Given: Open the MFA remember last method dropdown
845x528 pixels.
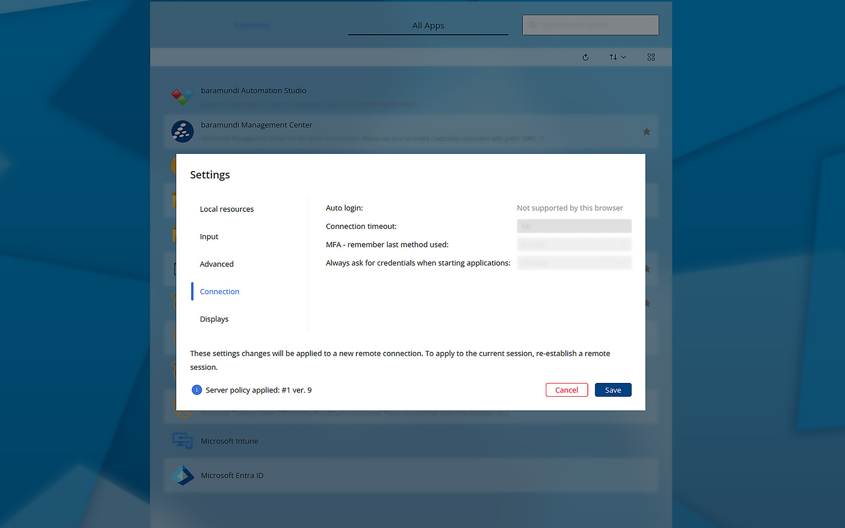Looking at the screenshot, I should coord(574,244).
